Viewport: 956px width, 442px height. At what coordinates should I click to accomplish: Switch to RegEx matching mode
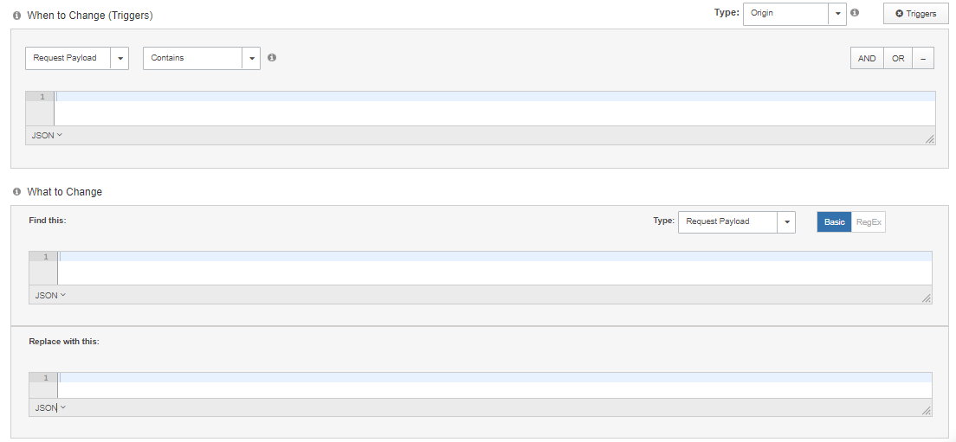click(869, 222)
